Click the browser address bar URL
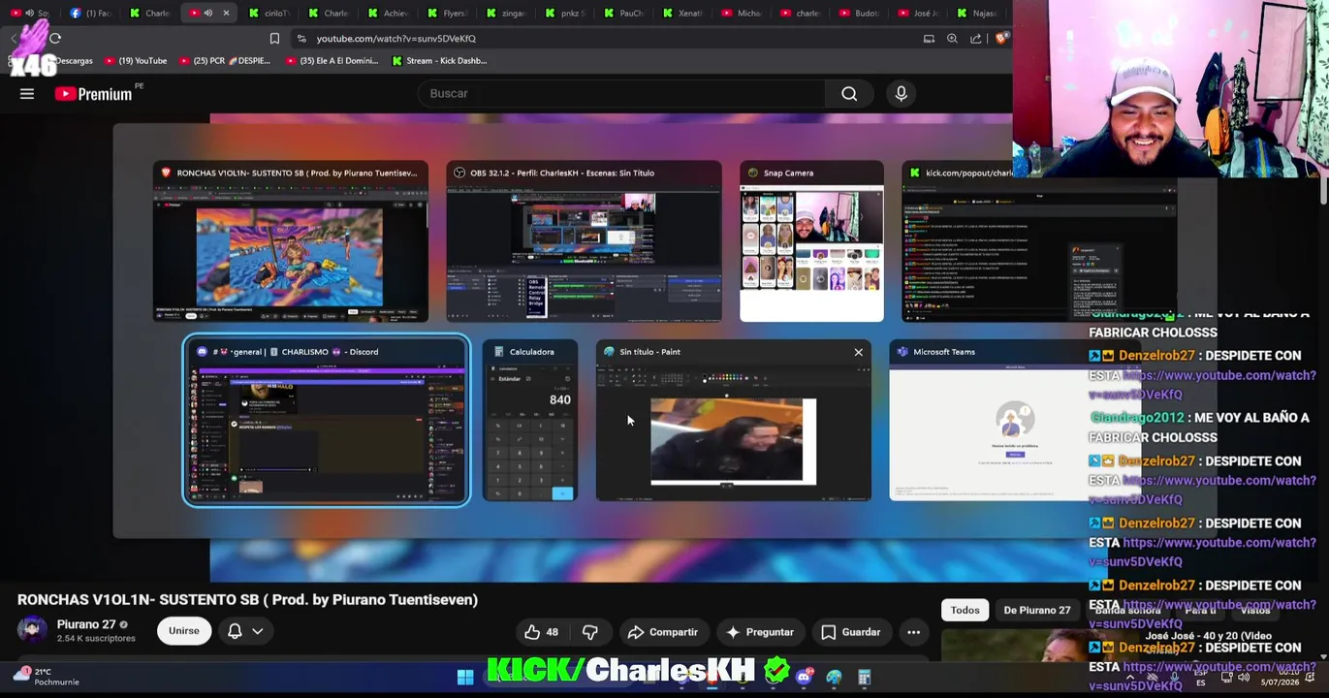Screen dimensions: 1329x698 (396, 38)
